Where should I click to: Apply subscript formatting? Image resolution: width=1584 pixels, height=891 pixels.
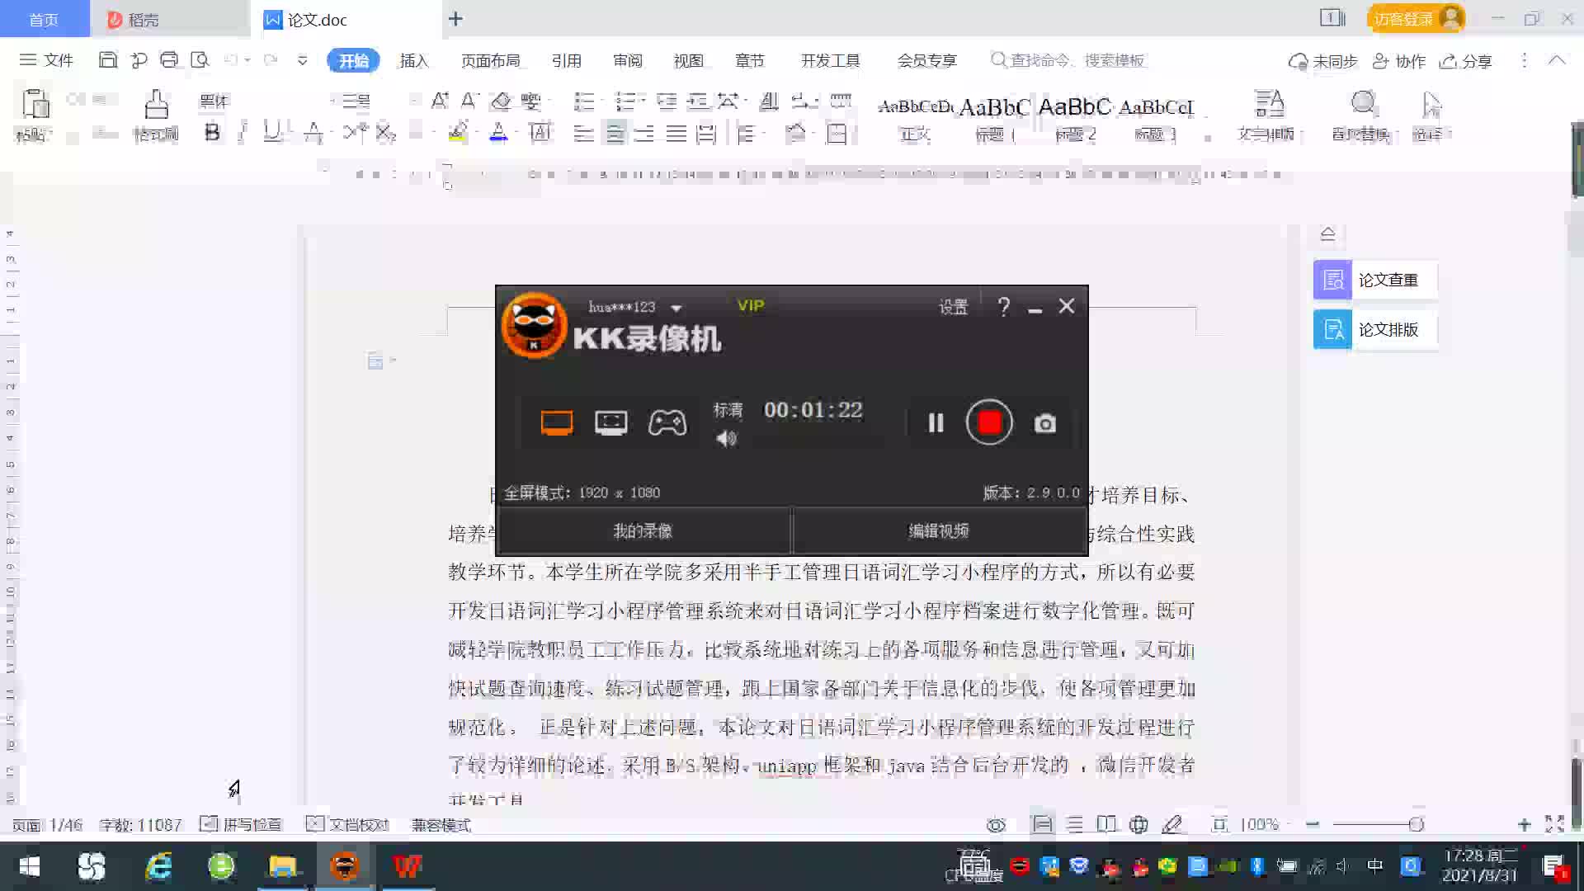(x=385, y=132)
